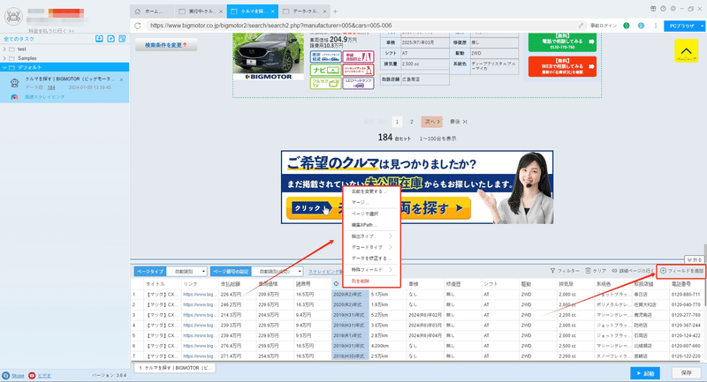Click the robot task icon in sidebar

14,83
